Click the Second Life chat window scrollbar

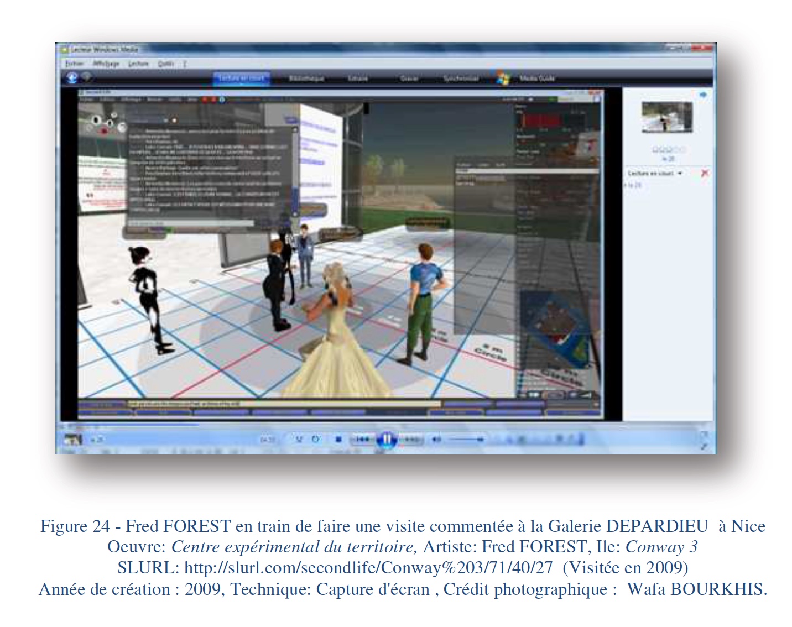tap(295, 171)
